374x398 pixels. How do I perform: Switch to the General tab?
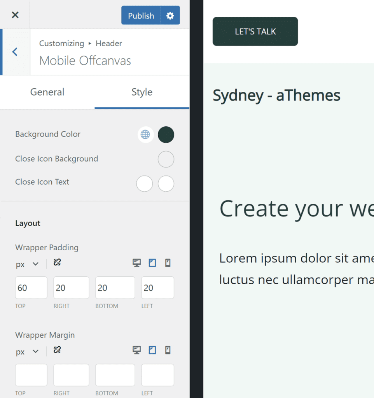coord(47,92)
